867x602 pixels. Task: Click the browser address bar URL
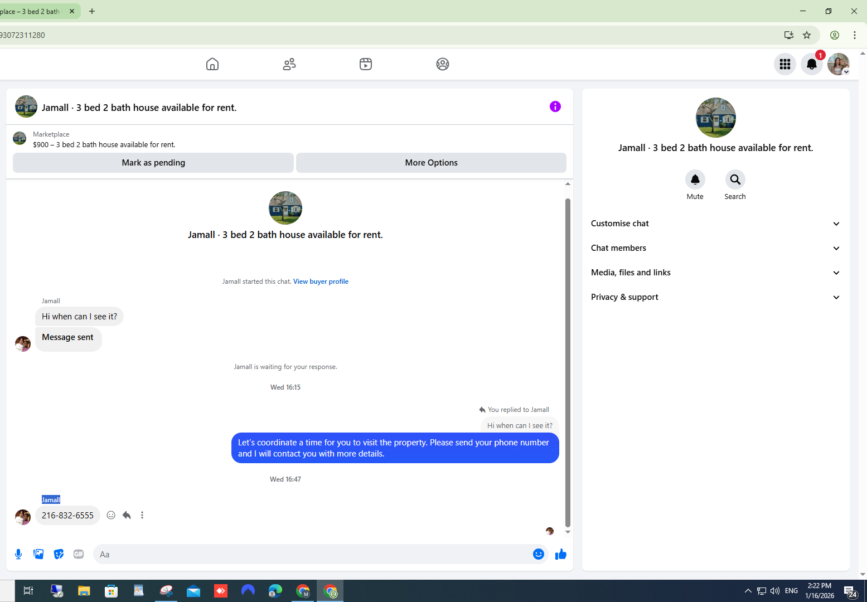[390, 35]
